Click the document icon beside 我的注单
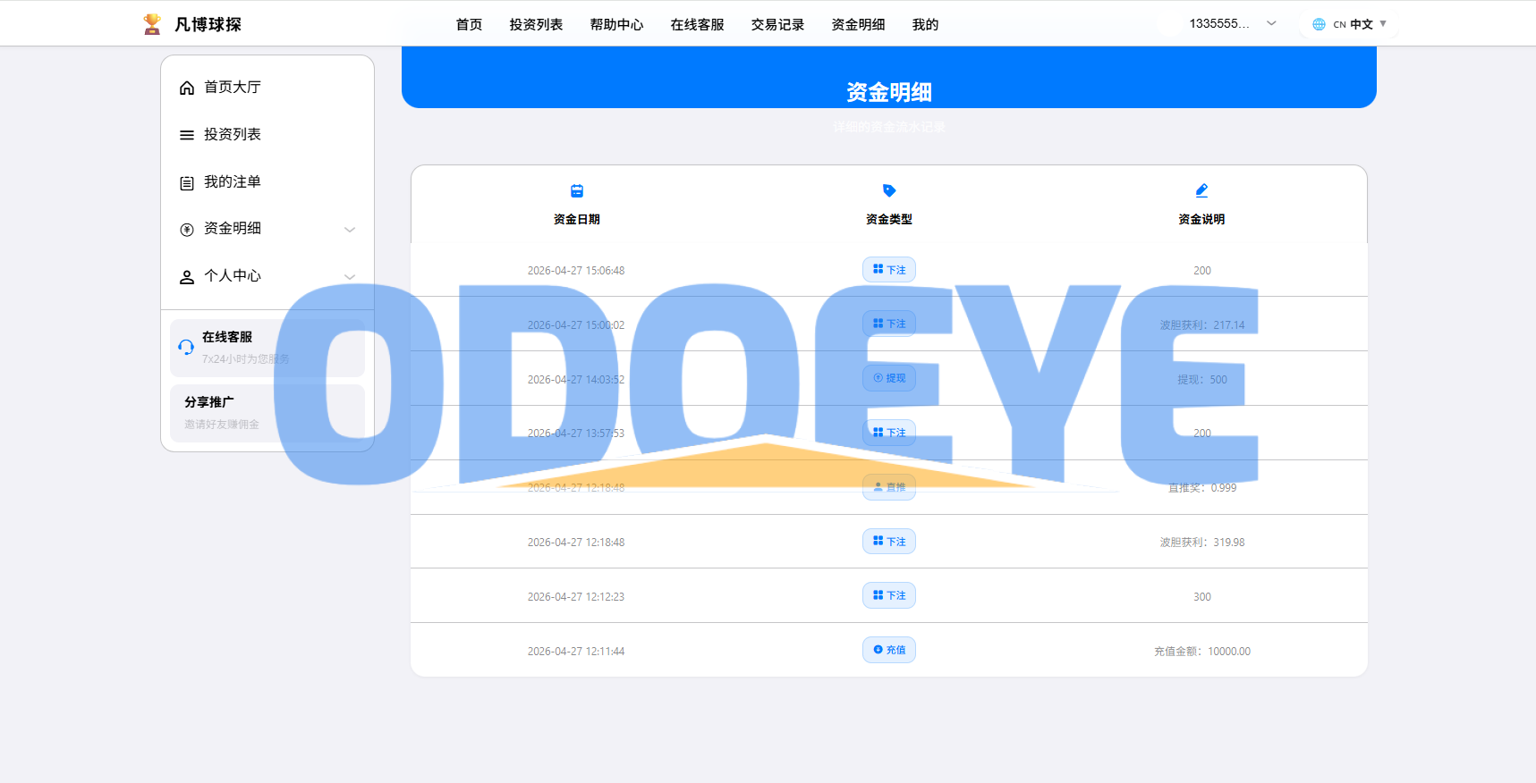This screenshot has height=783, width=1536. pos(187,183)
